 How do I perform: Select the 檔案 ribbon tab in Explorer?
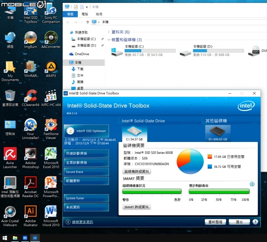coord(70,14)
